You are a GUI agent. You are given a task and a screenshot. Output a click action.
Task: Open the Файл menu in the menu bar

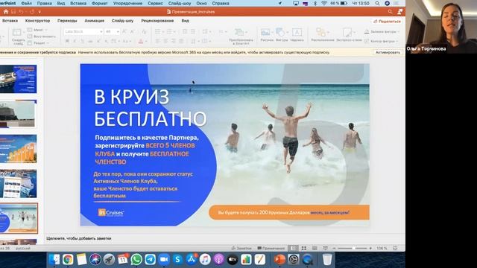27,3
